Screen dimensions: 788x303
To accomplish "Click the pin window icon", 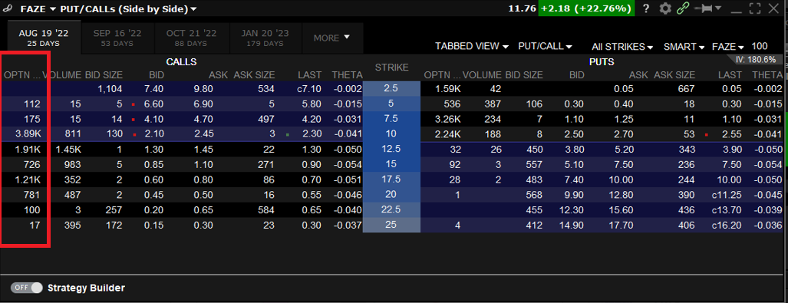I will [x=703, y=8].
